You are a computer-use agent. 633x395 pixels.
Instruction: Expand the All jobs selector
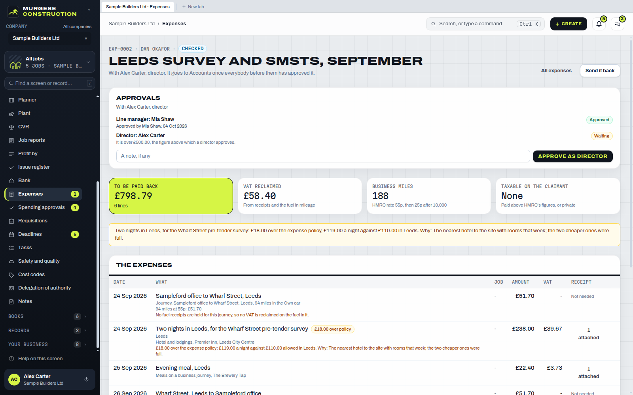click(x=50, y=62)
